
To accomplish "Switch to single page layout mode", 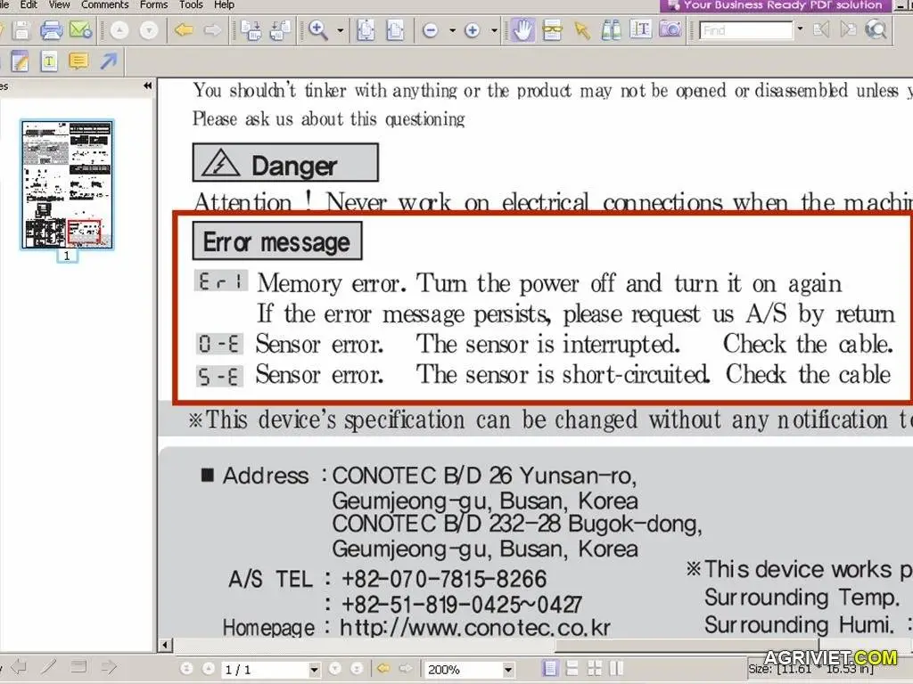I will pyautogui.click(x=550, y=668).
